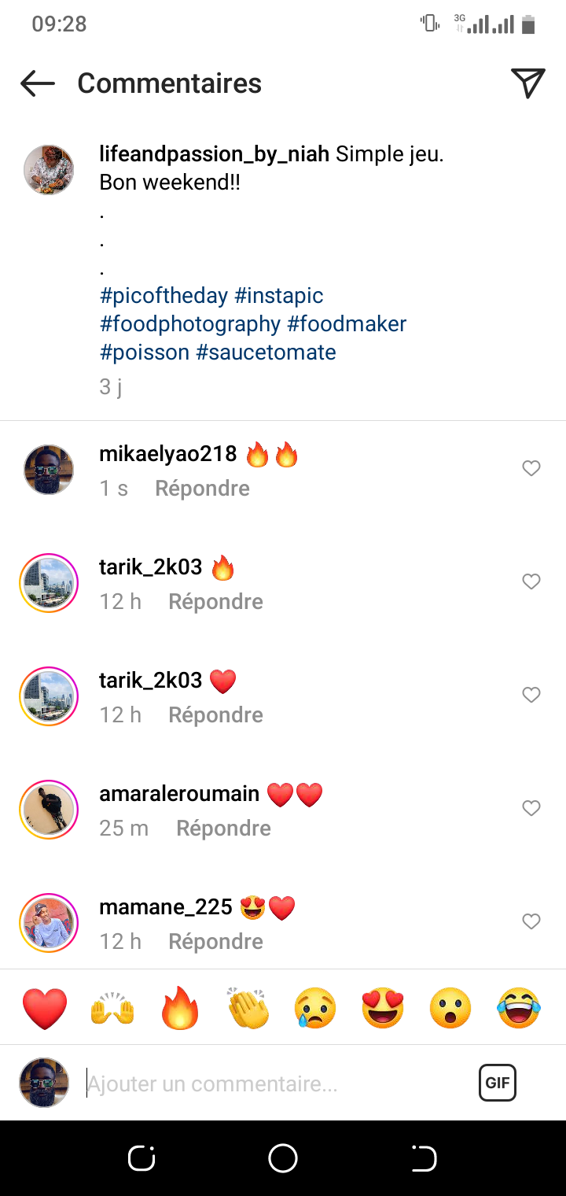Like amaraleroumain's comment with the heart

[x=531, y=808]
